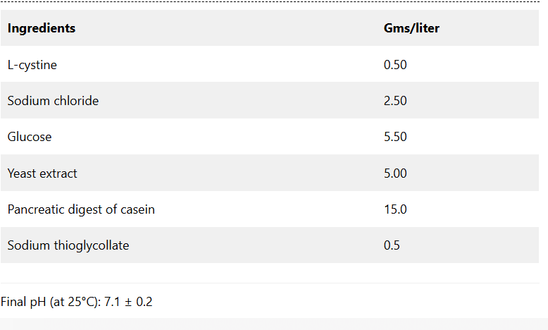548x330 pixels.
Task: Click the L-cystine amount 0.50
Action: pyautogui.click(x=395, y=65)
